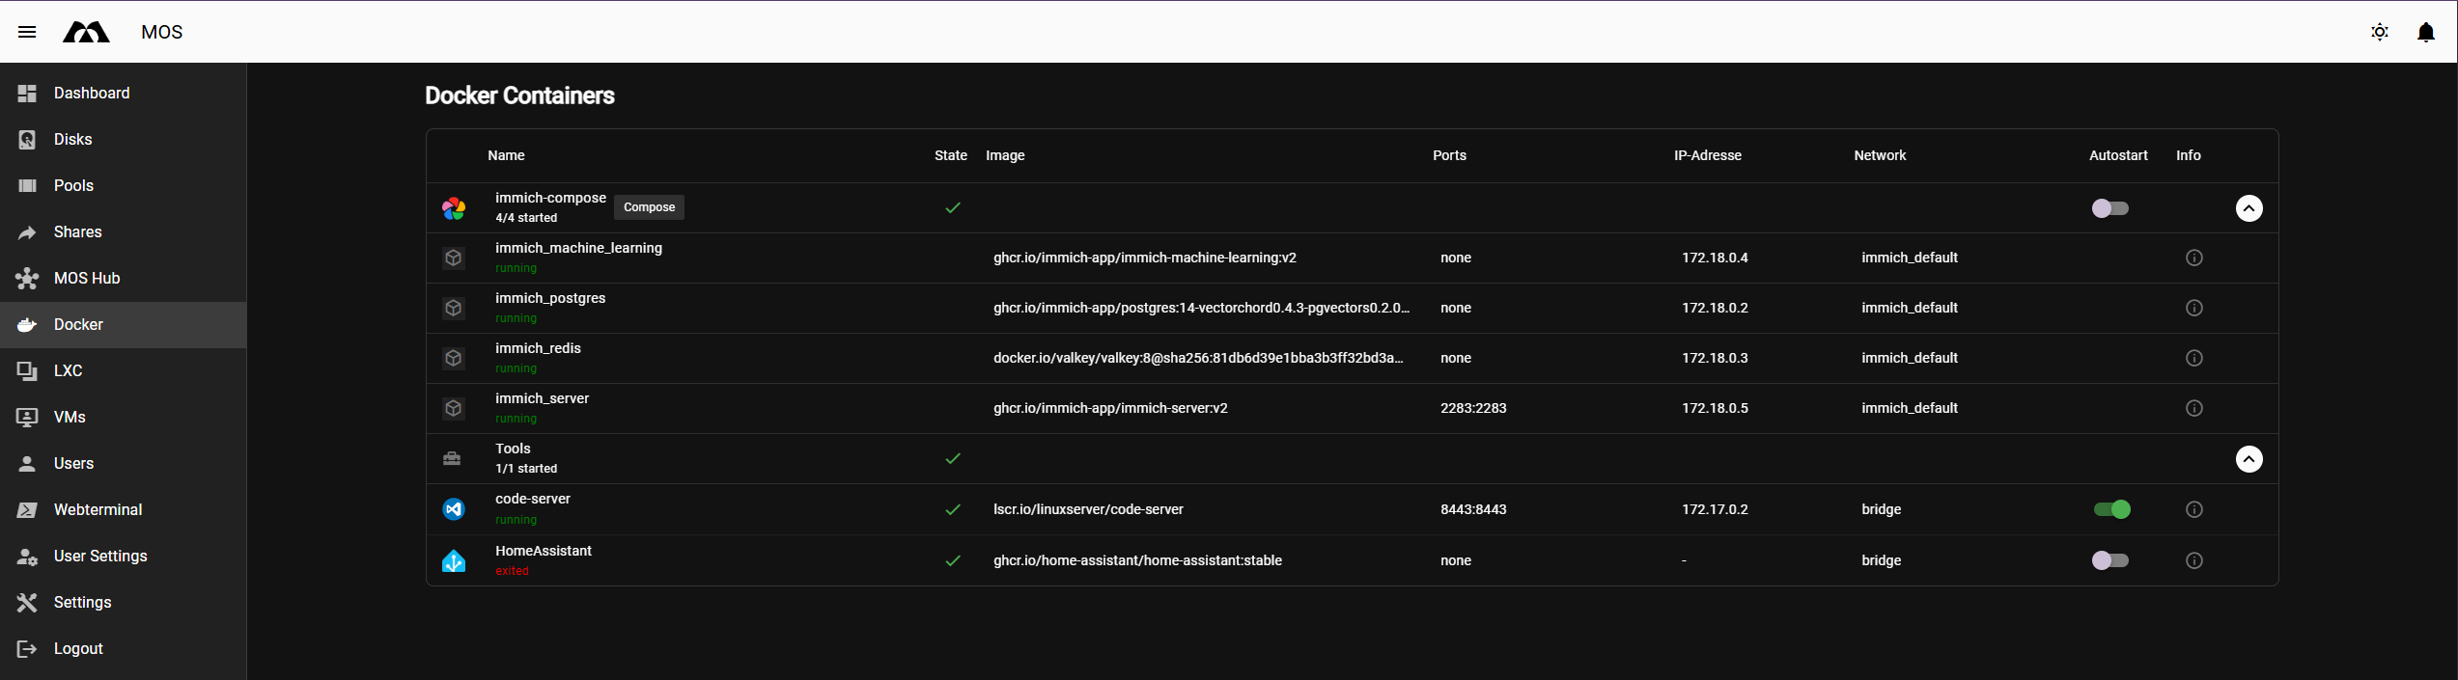Select immich_redis container name
The image size is (2458, 680).
[x=538, y=348]
